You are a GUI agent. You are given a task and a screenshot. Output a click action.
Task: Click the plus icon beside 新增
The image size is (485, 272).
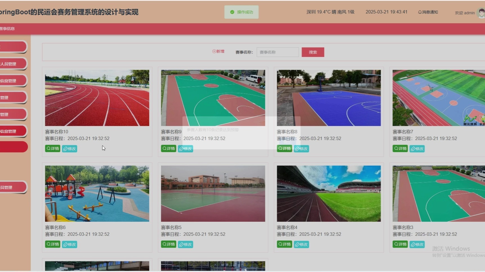[214, 51]
